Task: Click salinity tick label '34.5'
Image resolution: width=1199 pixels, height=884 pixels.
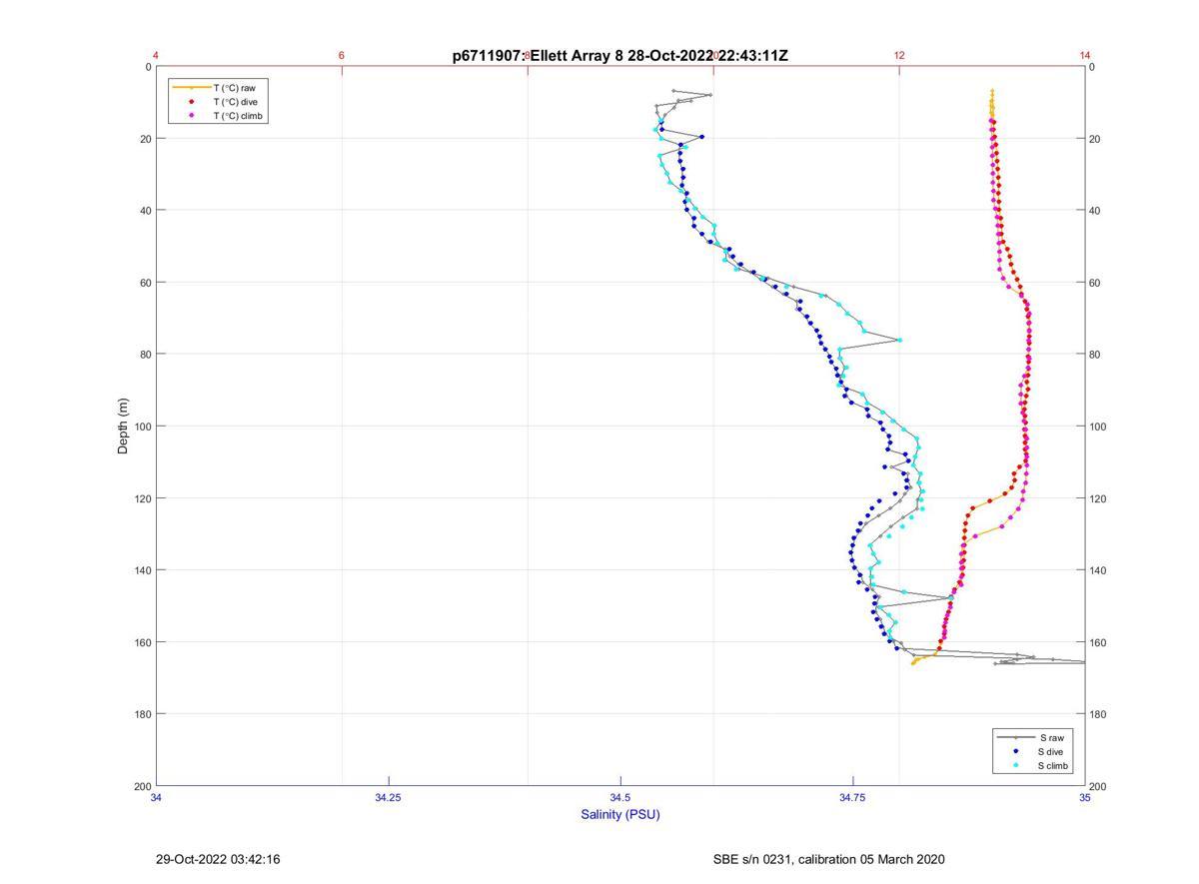Action: tap(620, 797)
